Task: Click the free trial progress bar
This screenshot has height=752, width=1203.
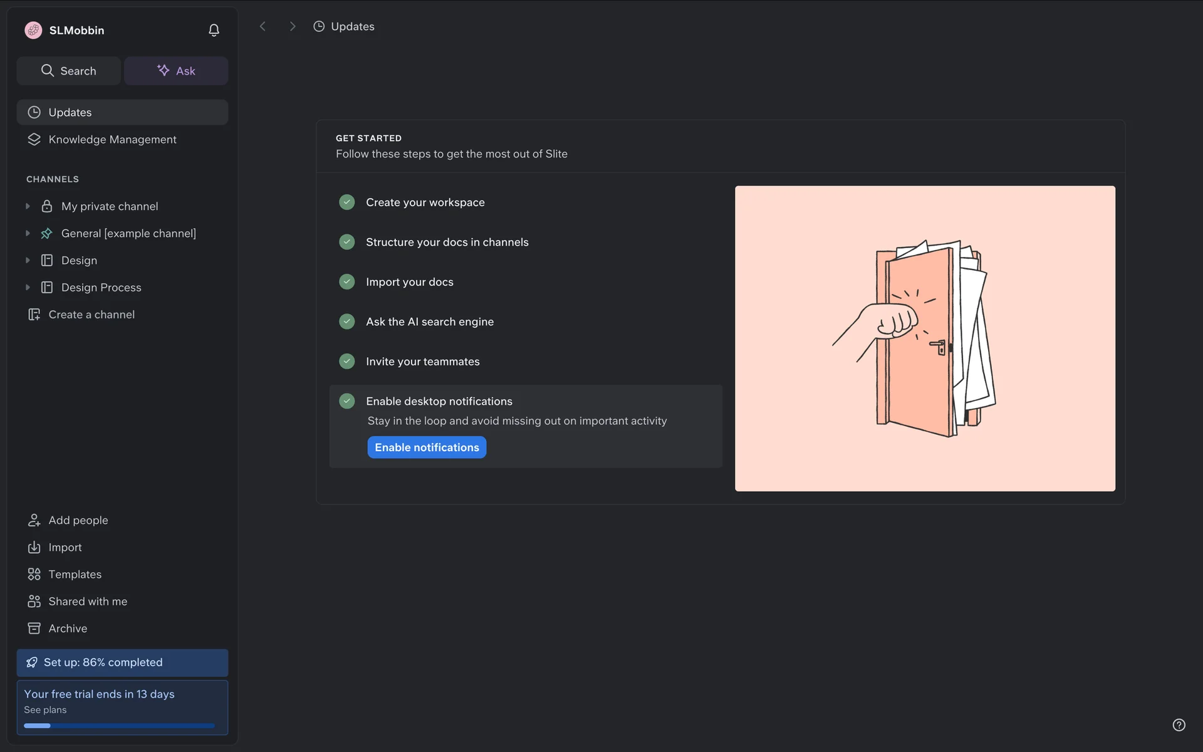Action: pyautogui.click(x=119, y=726)
